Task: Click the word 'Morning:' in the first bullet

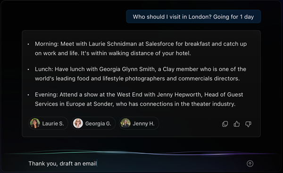Action: 47,44
